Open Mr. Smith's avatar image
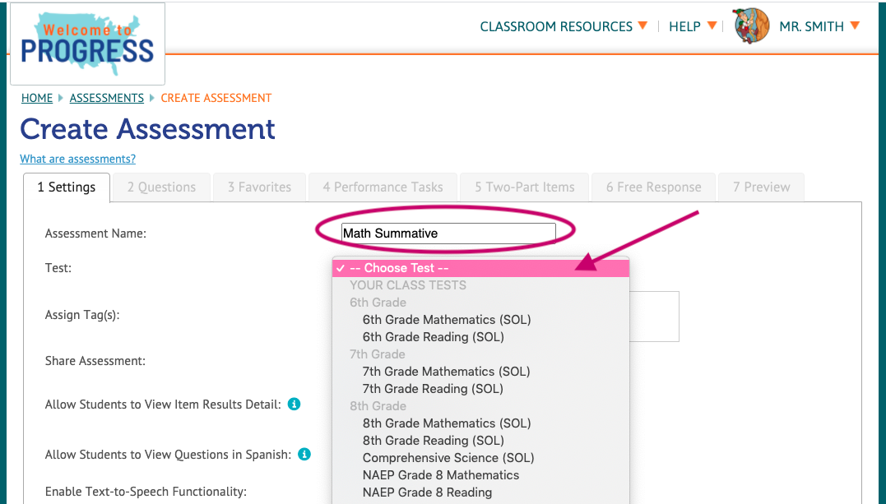 [x=752, y=26]
